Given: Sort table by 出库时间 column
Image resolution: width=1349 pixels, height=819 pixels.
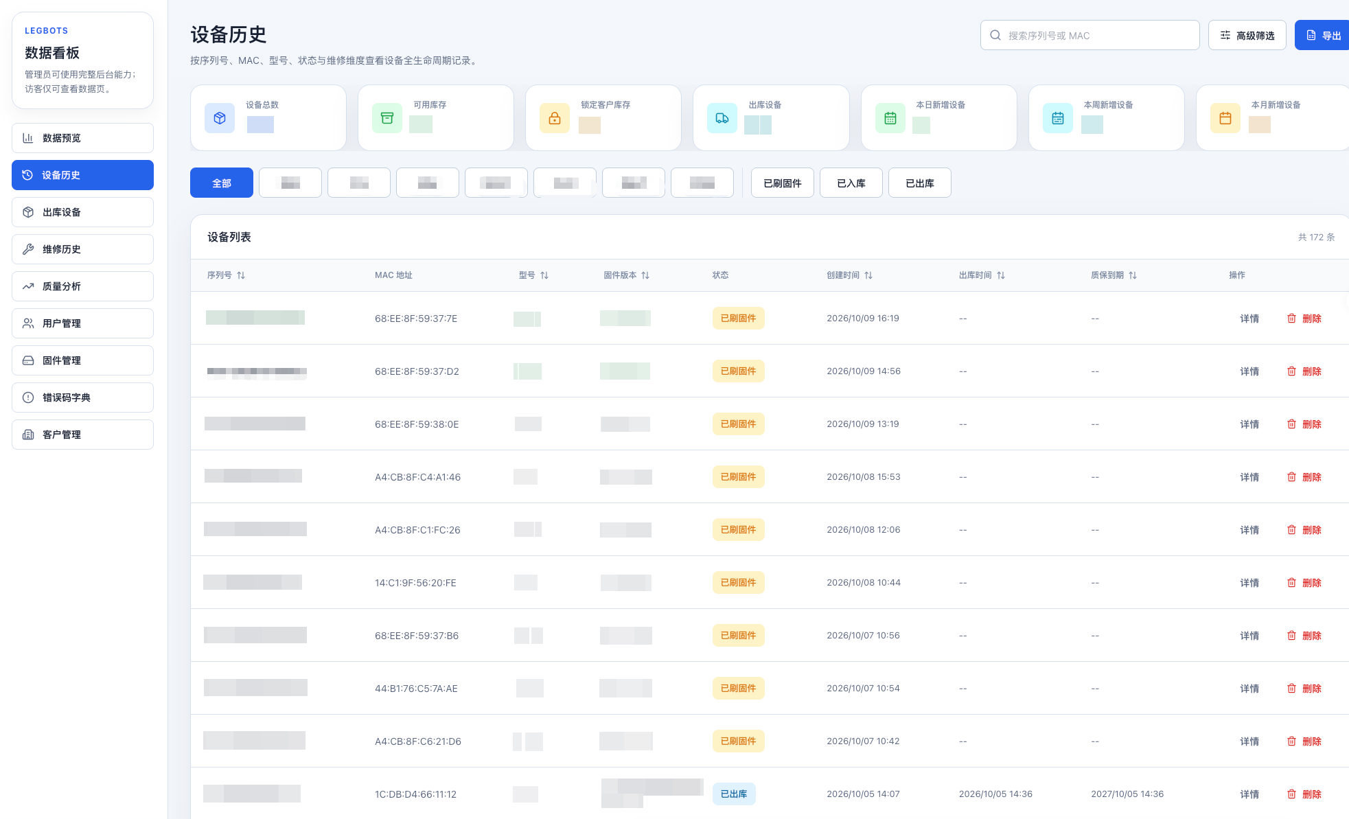Looking at the screenshot, I should click(1001, 275).
